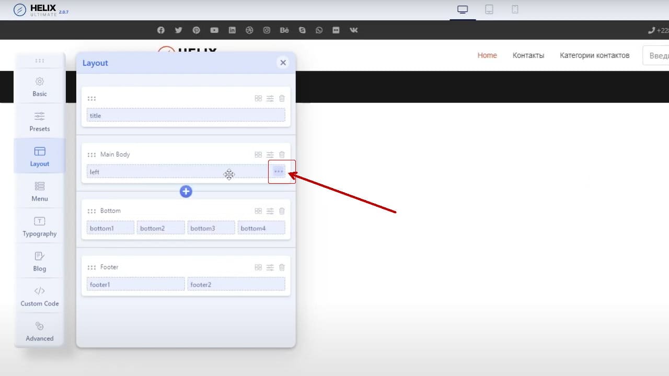669x376 pixels.
Task: Open column layout grid for Main Body
Action: [258, 155]
